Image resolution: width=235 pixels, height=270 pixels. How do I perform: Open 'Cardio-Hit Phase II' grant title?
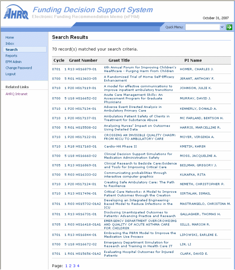point(120,146)
